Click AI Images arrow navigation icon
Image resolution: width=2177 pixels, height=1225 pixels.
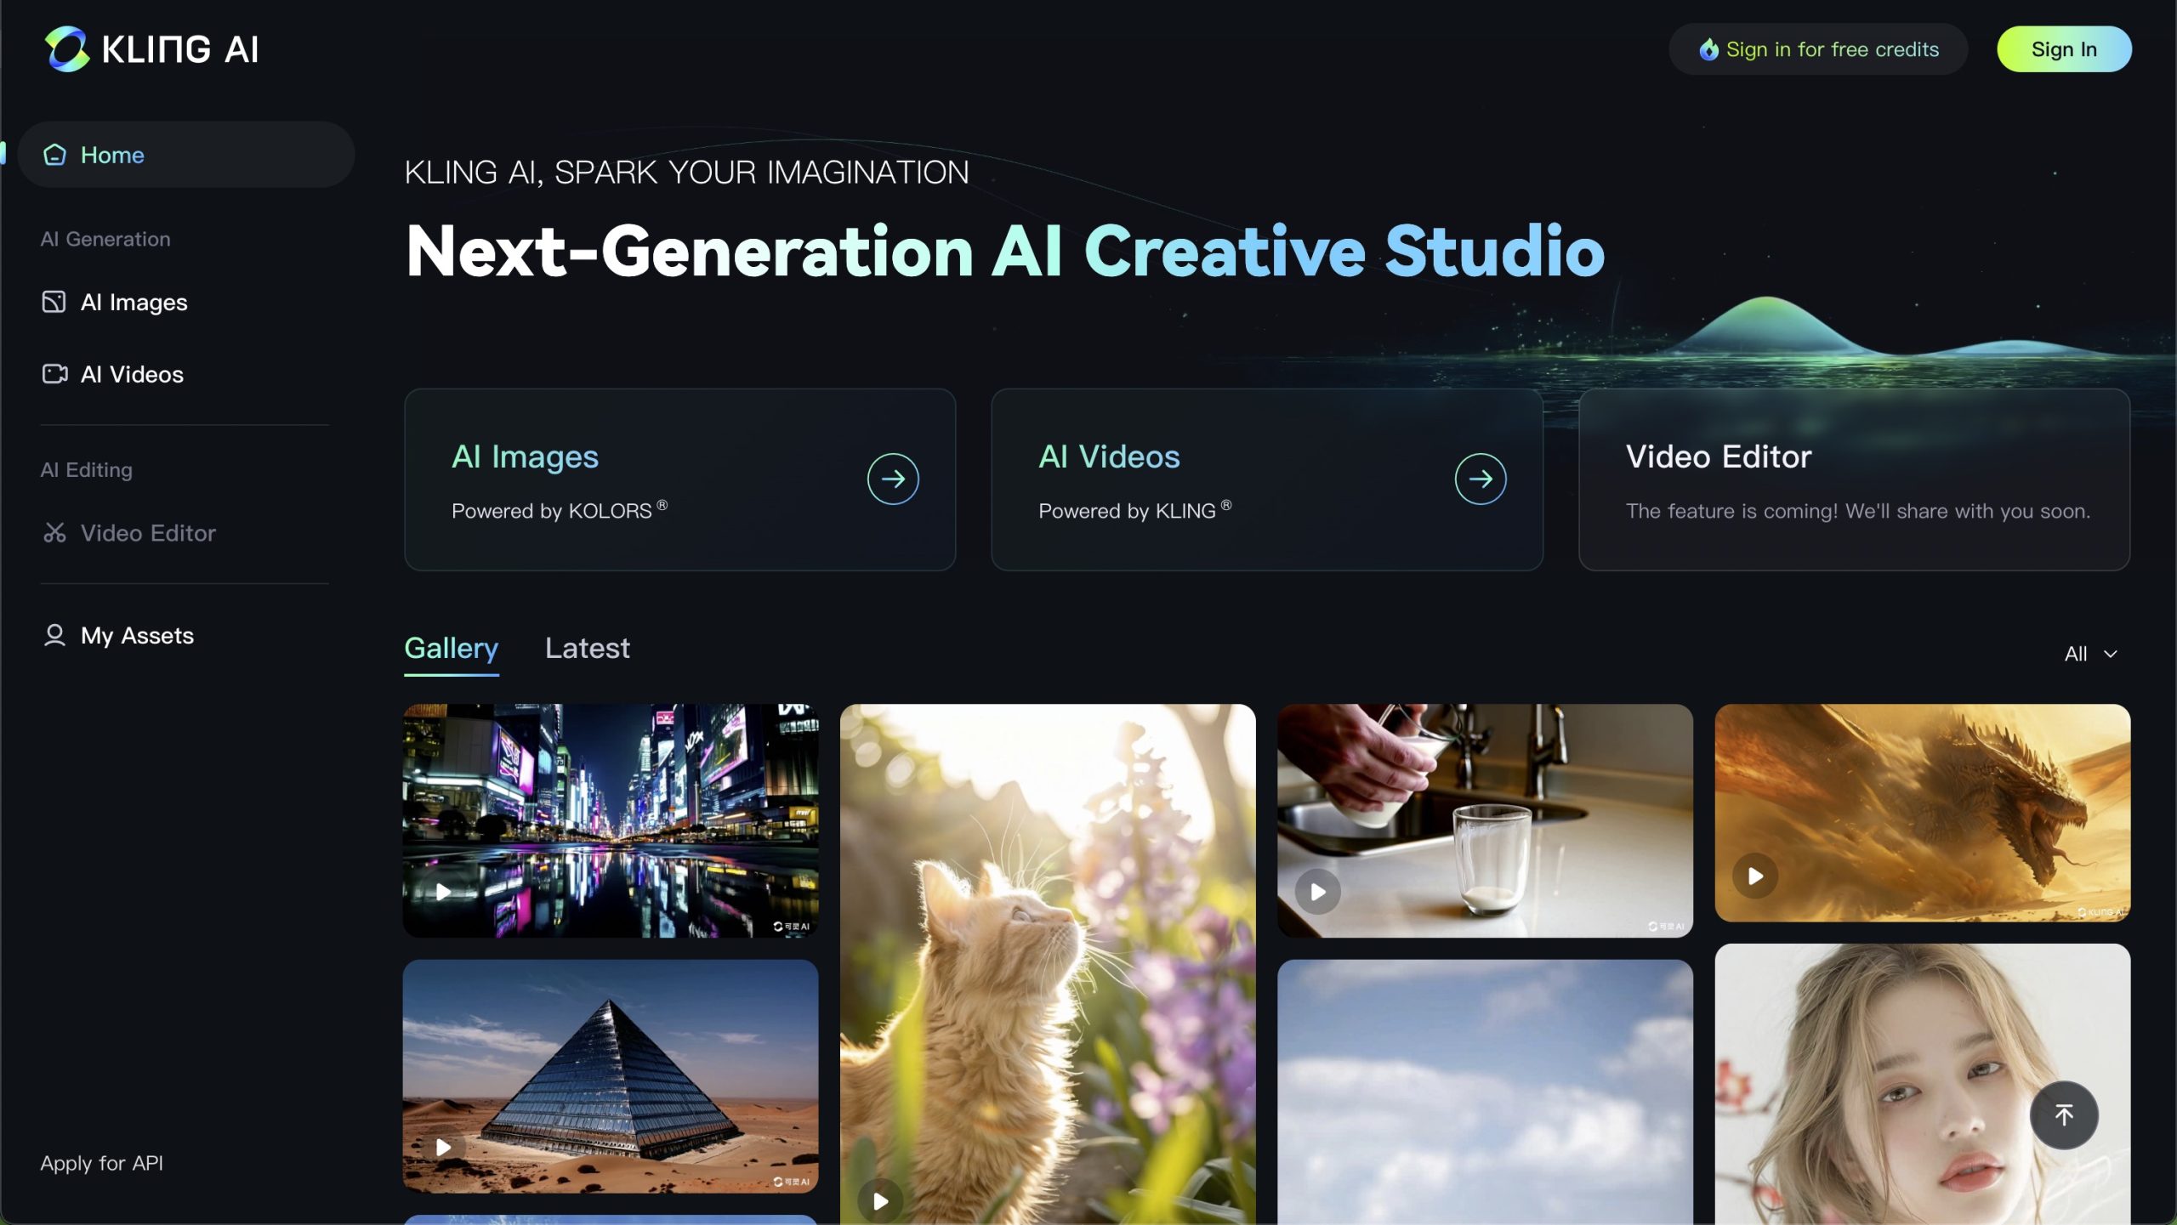coord(893,478)
